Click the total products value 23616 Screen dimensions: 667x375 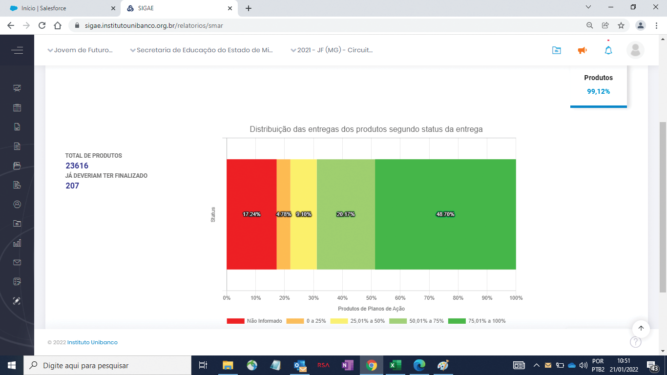77,166
